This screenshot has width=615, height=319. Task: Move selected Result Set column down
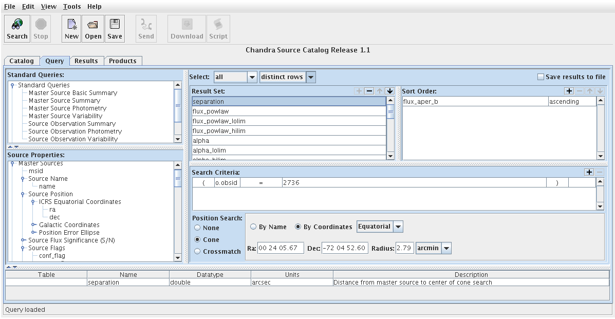390,91
